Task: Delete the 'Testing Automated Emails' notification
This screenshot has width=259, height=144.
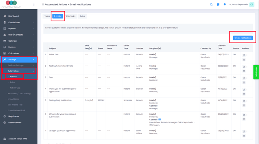Action: 244,71
